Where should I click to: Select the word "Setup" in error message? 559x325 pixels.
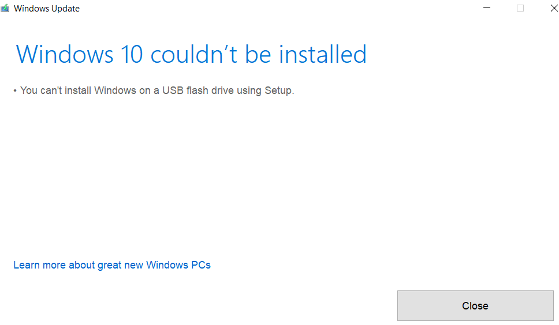278,91
